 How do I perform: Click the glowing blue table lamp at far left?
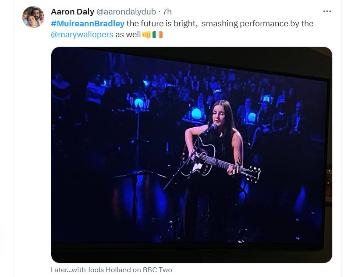138,103
